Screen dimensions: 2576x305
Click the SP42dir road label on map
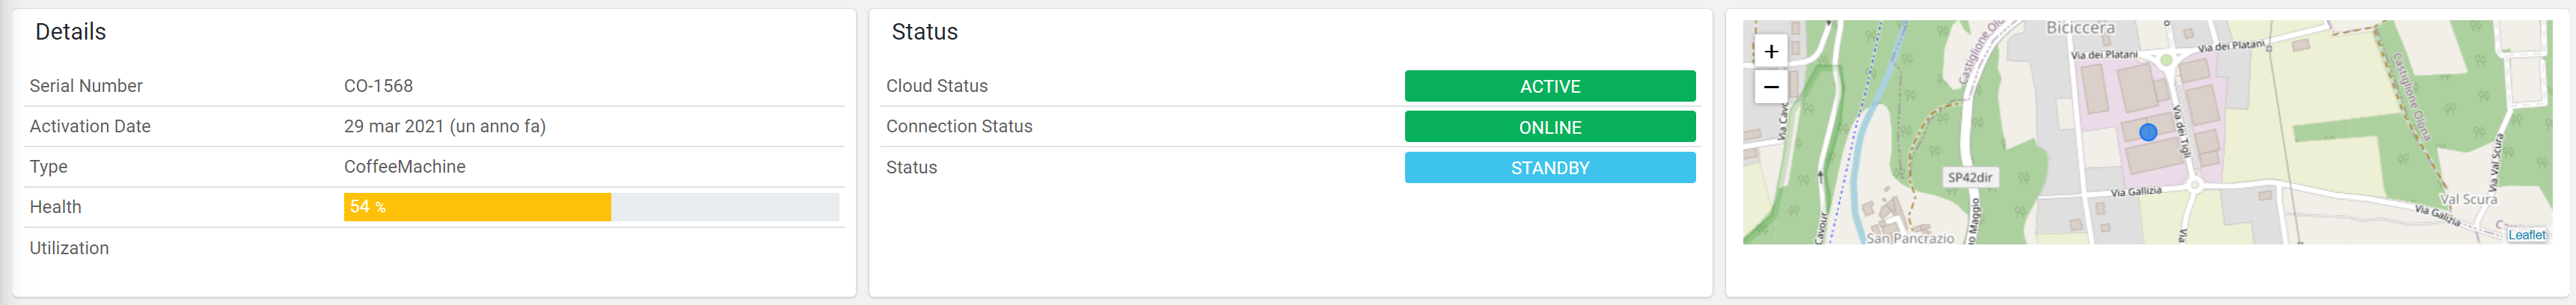[1970, 177]
